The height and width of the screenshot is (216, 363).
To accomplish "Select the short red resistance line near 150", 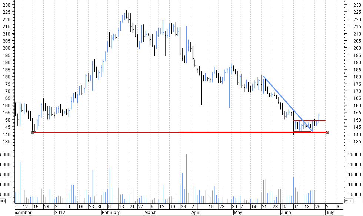I will [310, 121].
